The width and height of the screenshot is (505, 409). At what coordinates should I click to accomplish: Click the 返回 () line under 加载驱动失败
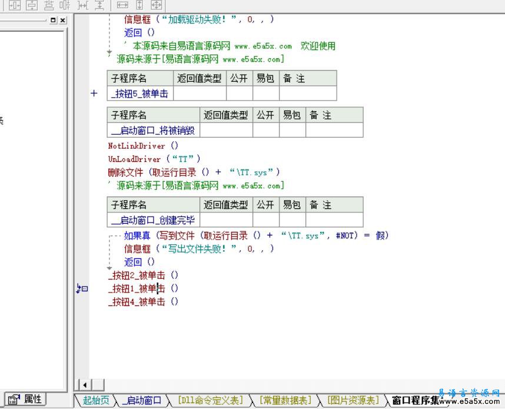(x=139, y=32)
